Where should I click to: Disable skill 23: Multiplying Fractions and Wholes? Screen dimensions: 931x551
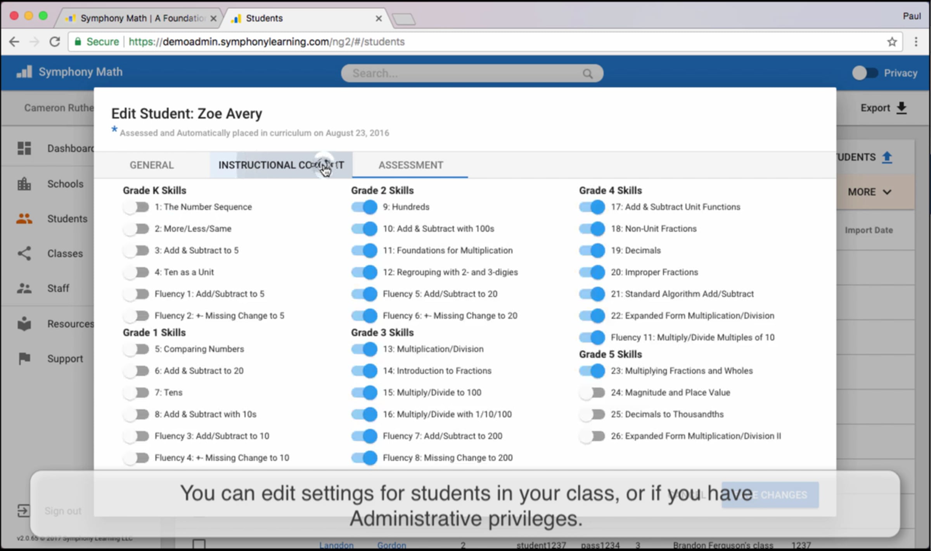coord(592,371)
